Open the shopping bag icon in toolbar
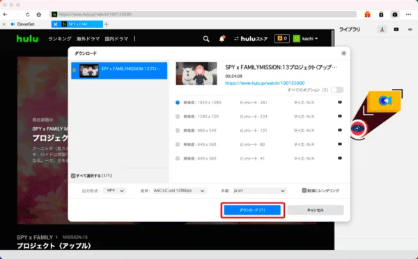The width and height of the screenshot is (418, 259). click(x=395, y=15)
